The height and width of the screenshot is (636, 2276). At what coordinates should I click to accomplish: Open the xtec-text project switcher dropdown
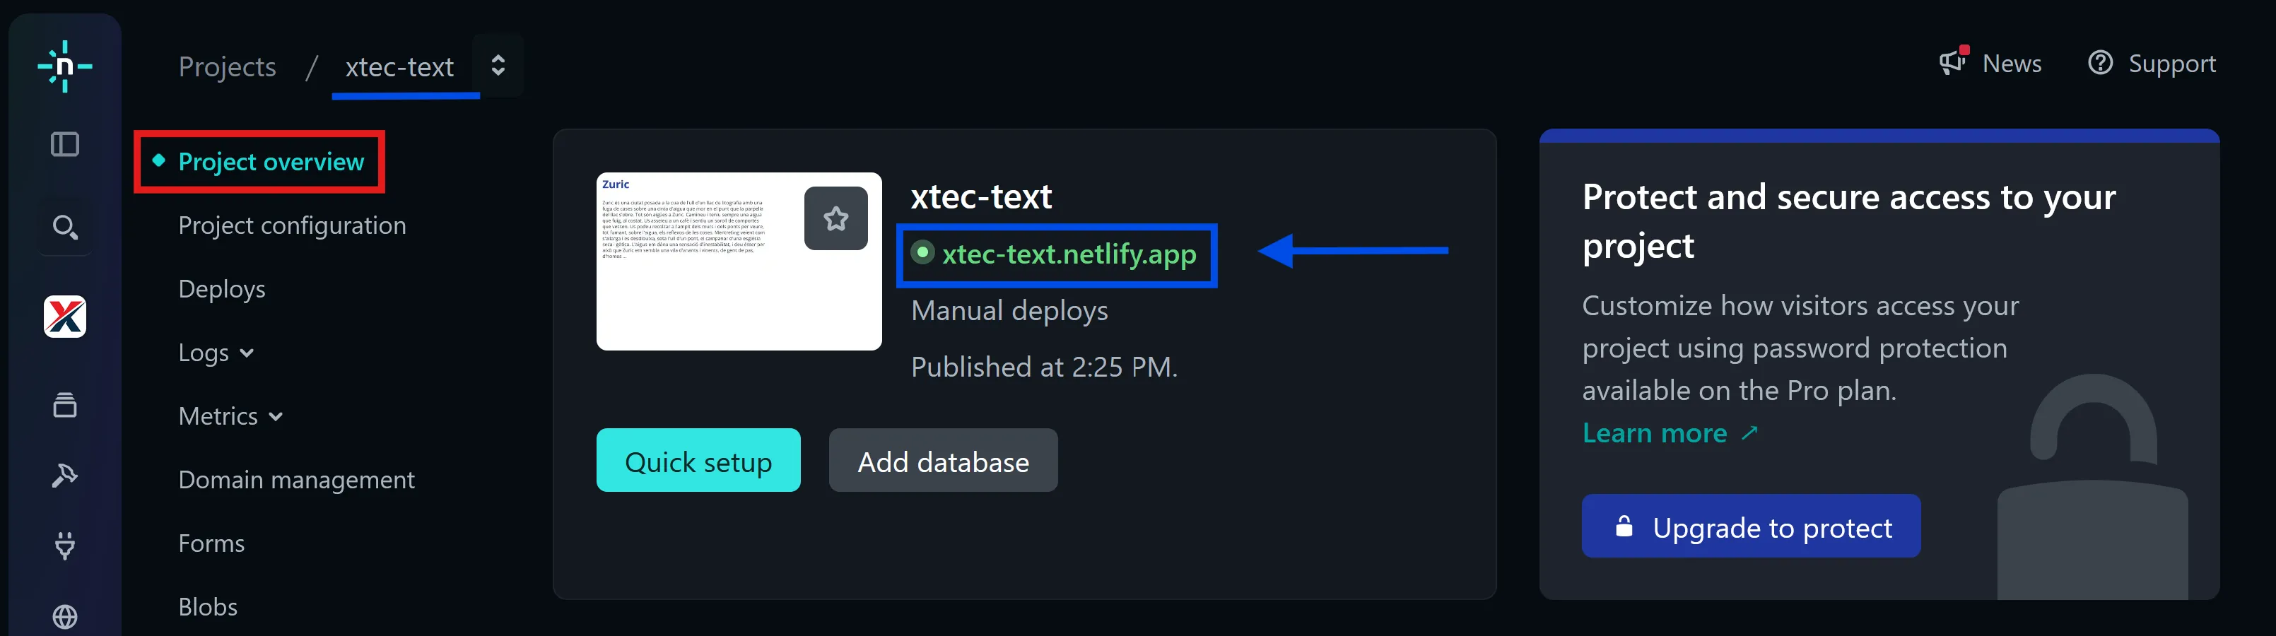[x=498, y=65]
